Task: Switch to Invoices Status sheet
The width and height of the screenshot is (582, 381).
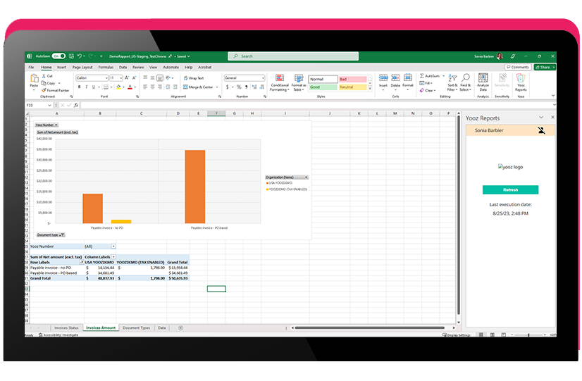Action: pyautogui.click(x=66, y=327)
